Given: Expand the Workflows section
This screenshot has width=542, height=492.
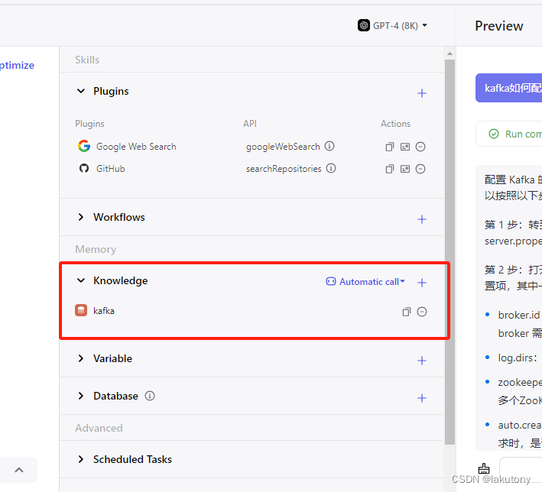Looking at the screenshot, I should pos(81,217).
